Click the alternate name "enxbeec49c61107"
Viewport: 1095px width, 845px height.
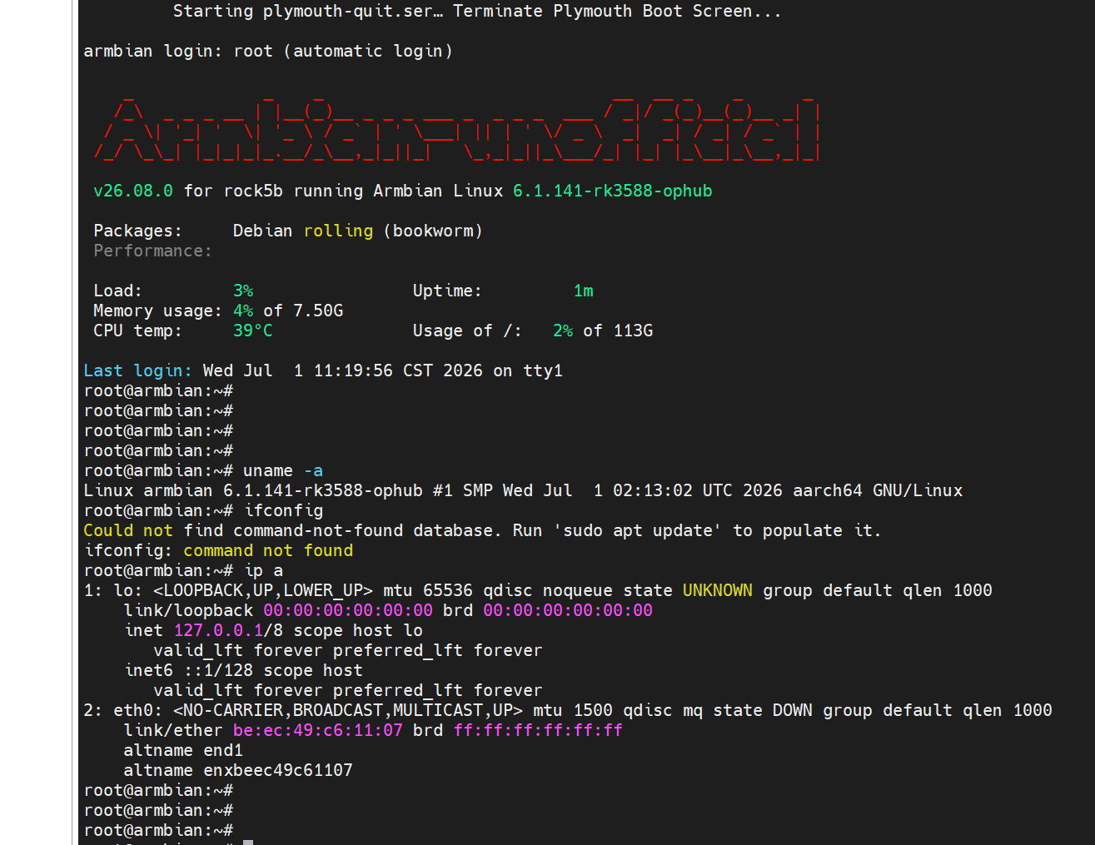[x=278, y=771]
